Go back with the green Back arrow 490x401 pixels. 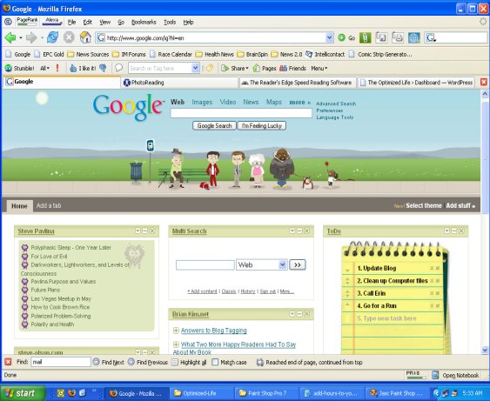coord(10,37)
